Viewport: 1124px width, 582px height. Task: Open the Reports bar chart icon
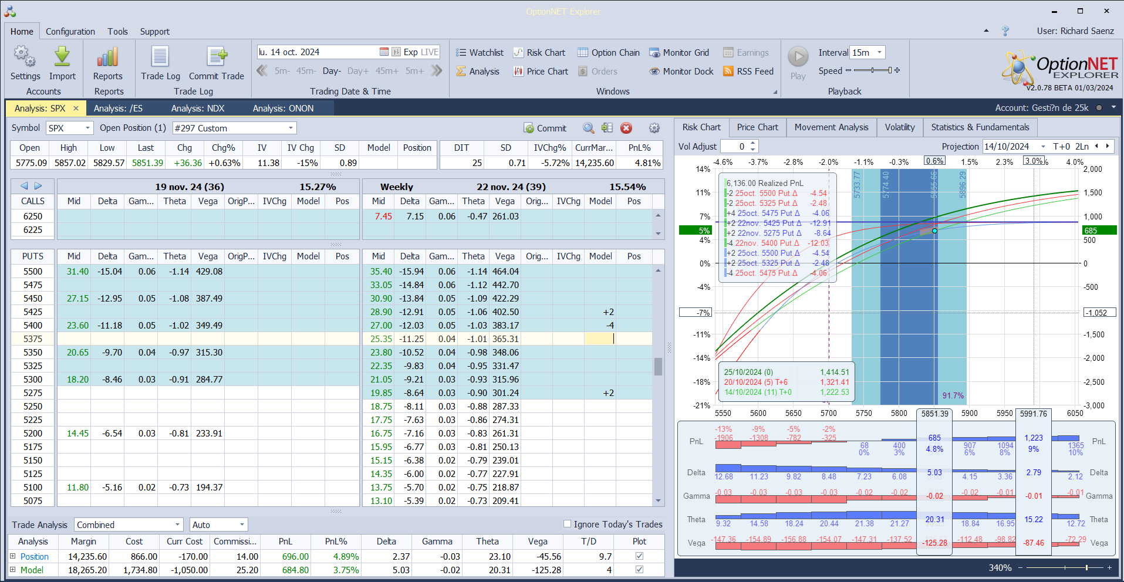108,57
